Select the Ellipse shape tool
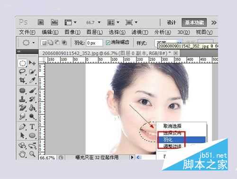 pyautogui.click(x=32, y=136)
